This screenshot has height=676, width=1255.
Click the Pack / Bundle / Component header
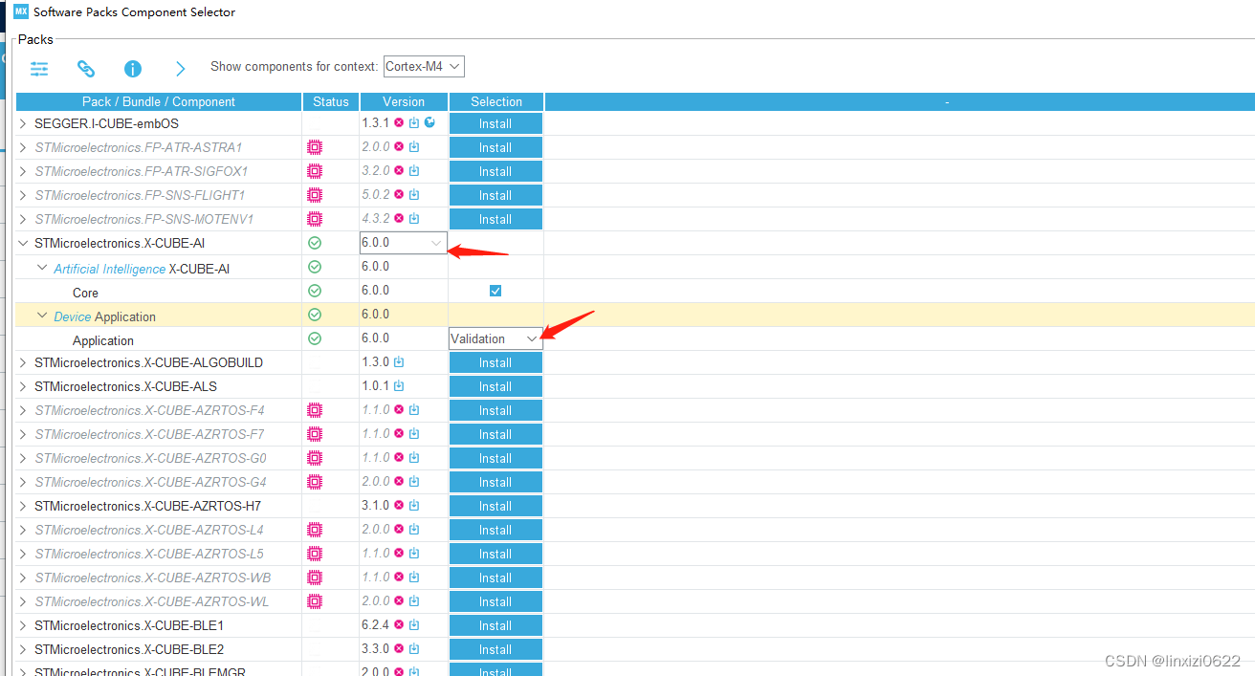tap(159, 101)
